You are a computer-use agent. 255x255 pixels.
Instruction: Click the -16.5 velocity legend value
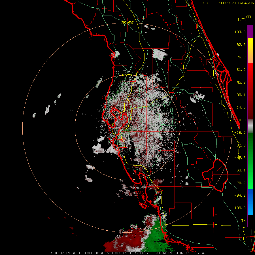click(x=240, y=133)
